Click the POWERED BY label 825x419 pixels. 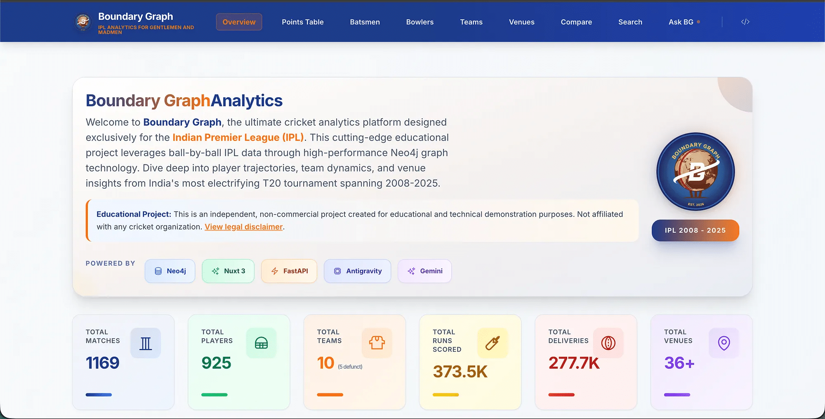tap(110, 263)
